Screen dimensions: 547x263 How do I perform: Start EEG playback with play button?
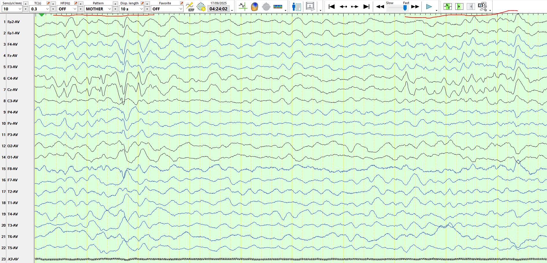coord(429,6)
